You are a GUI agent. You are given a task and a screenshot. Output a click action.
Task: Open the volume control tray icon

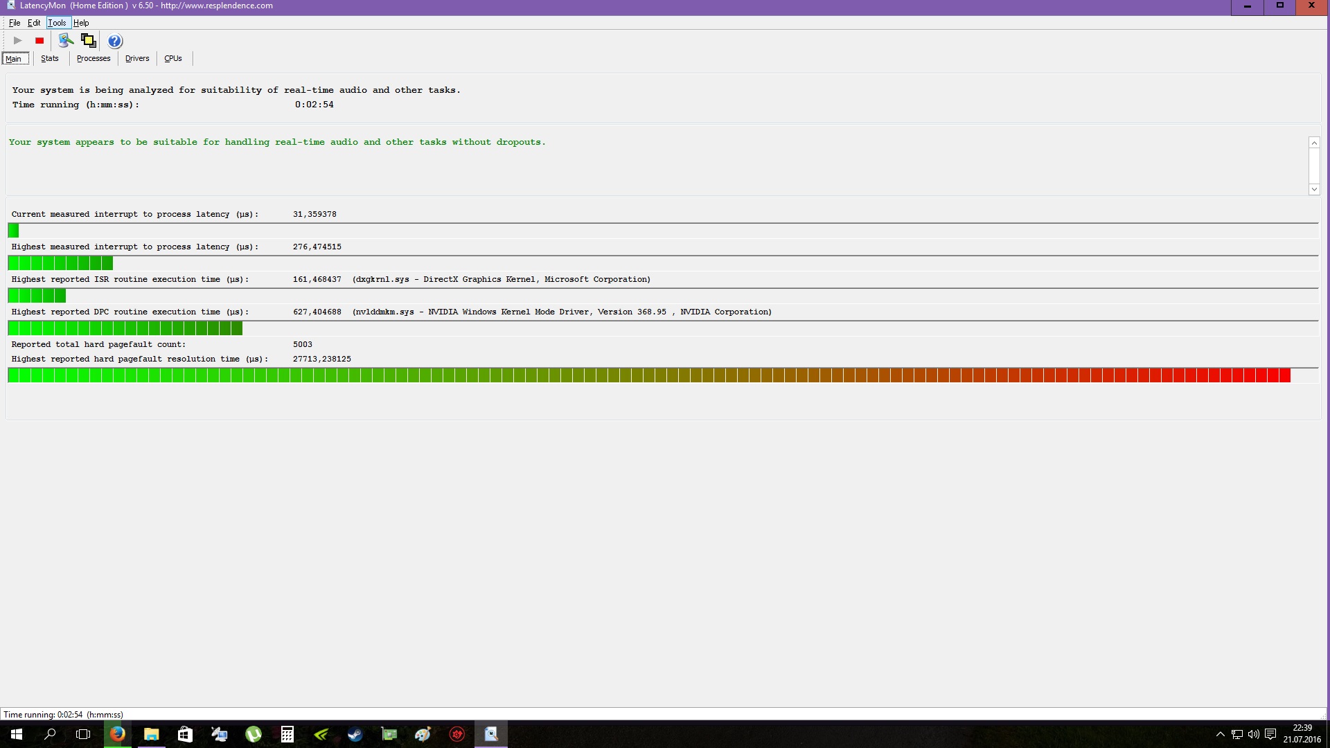click(x=1254, y=734)
